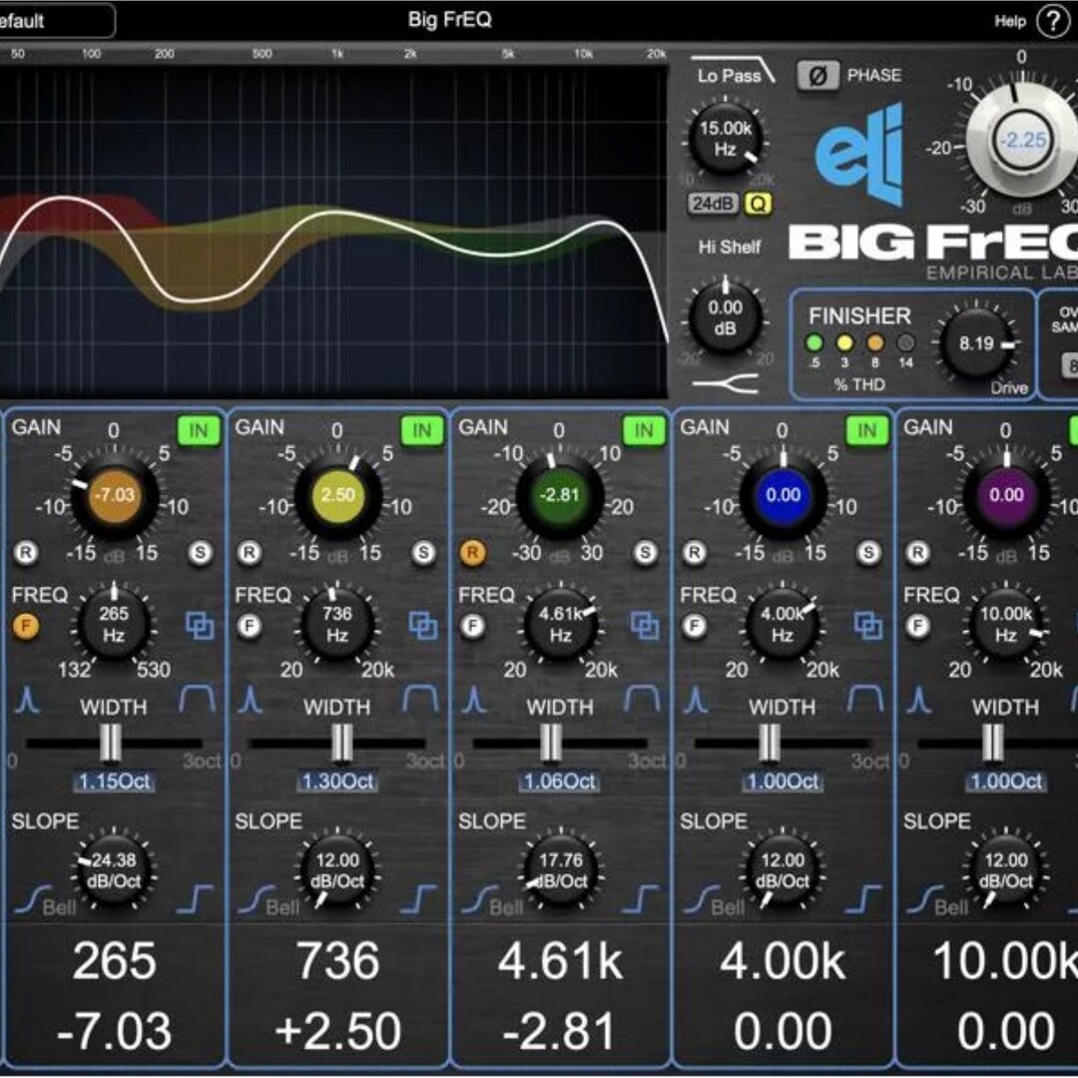Click the 24dB Lo Pass slope button
This screenshot has width=1078, height=1078.
(x=713, y=204)
